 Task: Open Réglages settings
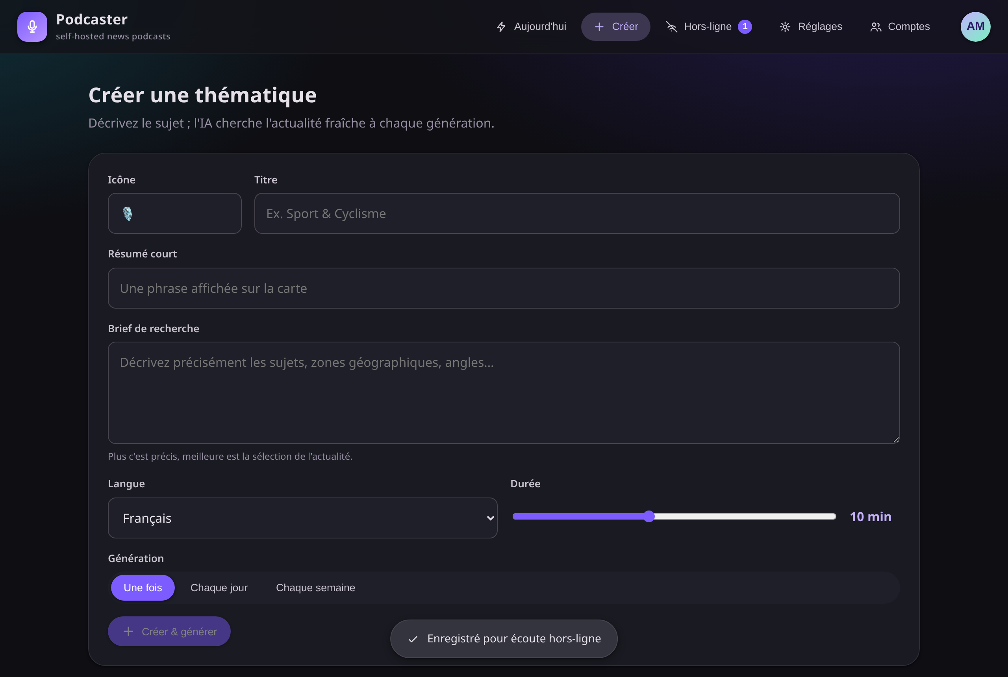pyautogui.click(x=811, y=27)
